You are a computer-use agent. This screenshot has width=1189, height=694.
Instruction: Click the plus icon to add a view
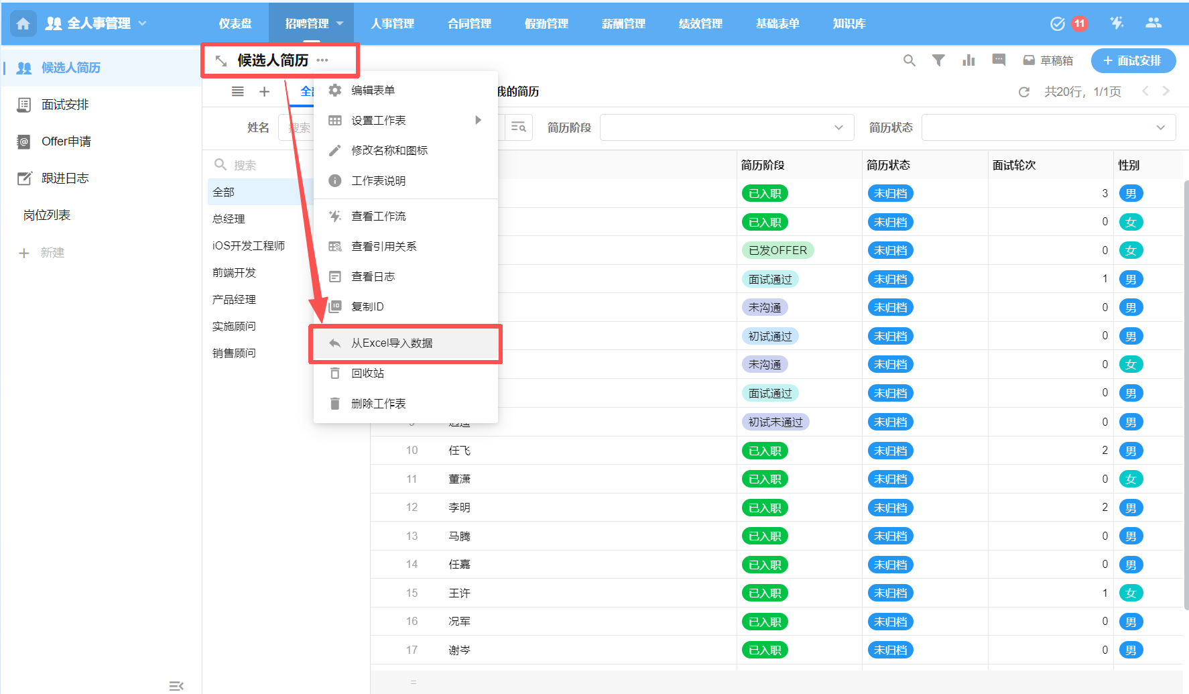click(x=264, y=91)
